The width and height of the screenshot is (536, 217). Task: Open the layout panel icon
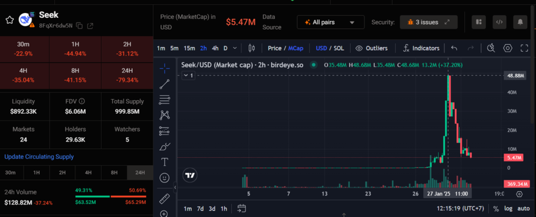[479, 22]
